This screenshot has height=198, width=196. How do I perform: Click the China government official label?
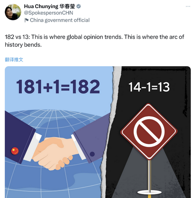point(60,20)
